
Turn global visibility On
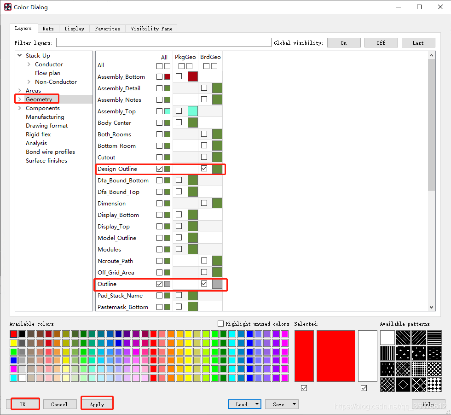(x=344, y=42)
